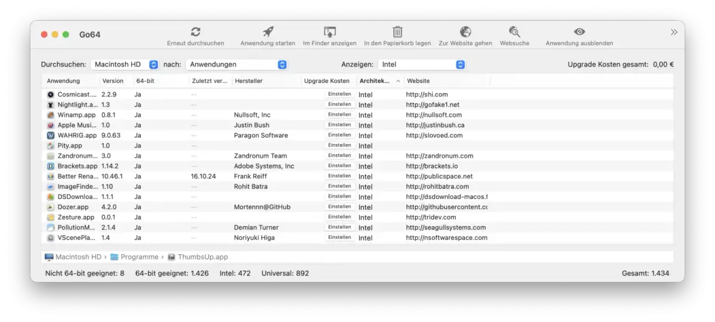Viewport: 715px width, 322px height.
Task: Click Zesture.app icon in list
Action: [x=51, y=217]
